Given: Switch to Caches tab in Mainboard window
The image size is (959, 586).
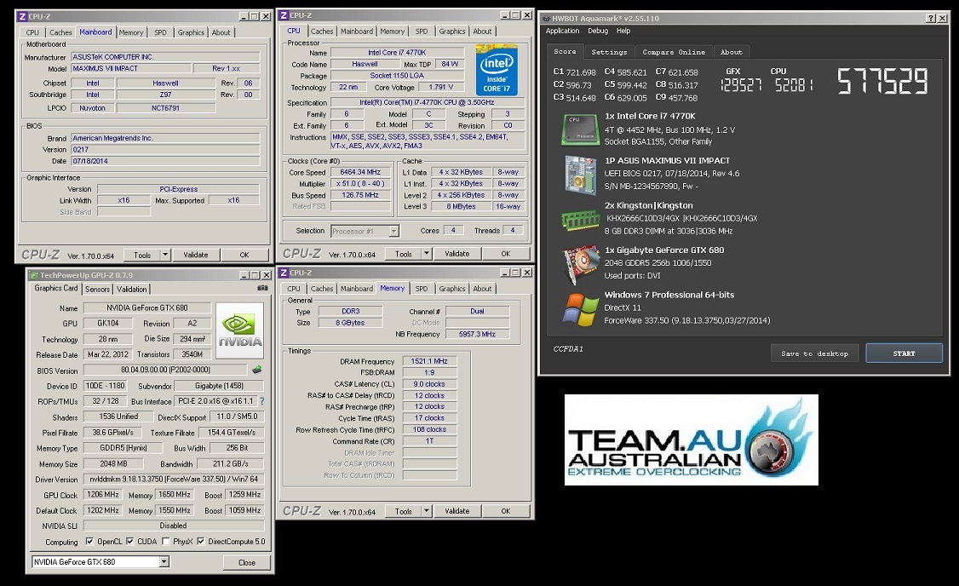Looking at the screenshot, I should coord(60,32).
